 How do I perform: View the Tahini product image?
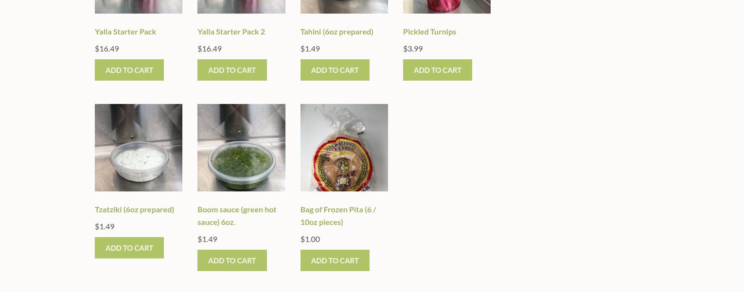coord(344,6)
